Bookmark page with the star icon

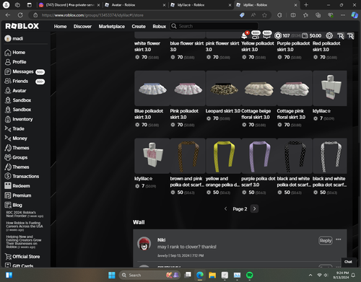pos(264,15)
